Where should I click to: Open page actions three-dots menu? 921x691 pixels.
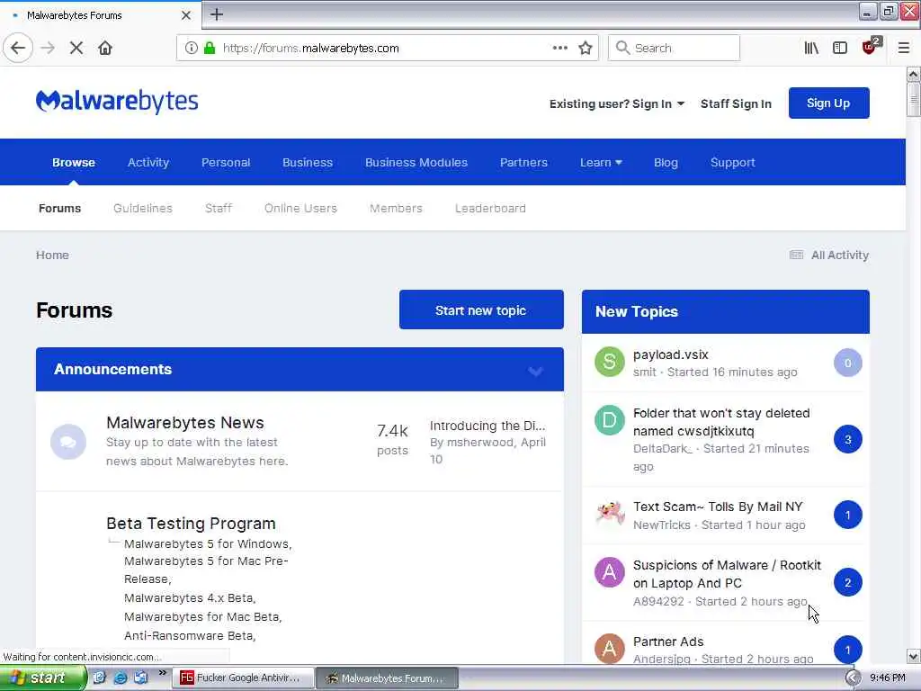(560, 49)
